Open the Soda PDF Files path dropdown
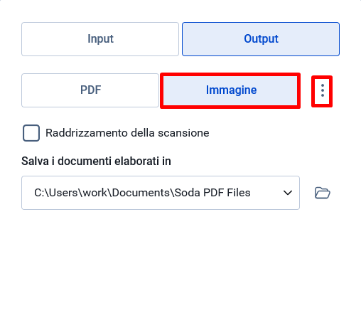 click(x=161, y=193)
